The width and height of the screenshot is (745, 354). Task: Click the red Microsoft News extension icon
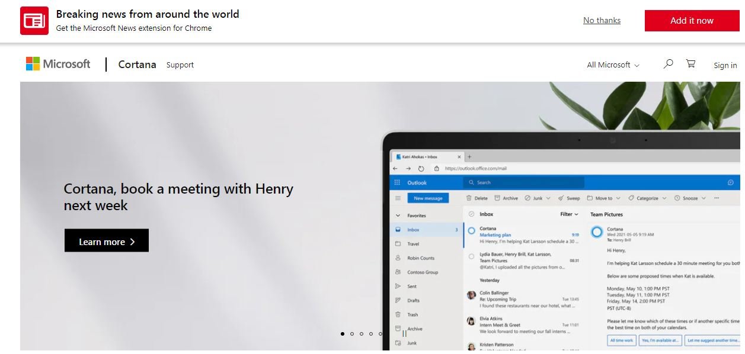[34, 21]
